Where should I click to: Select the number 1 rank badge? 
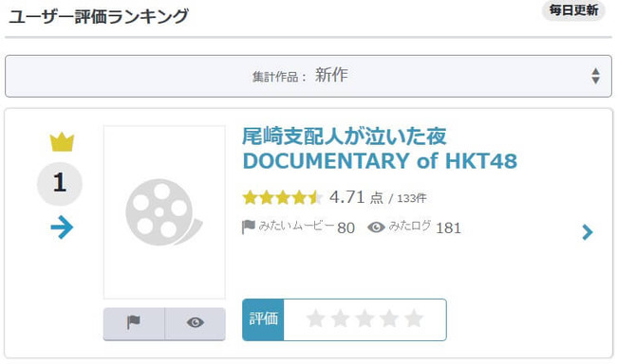click(x=60, y=184)
